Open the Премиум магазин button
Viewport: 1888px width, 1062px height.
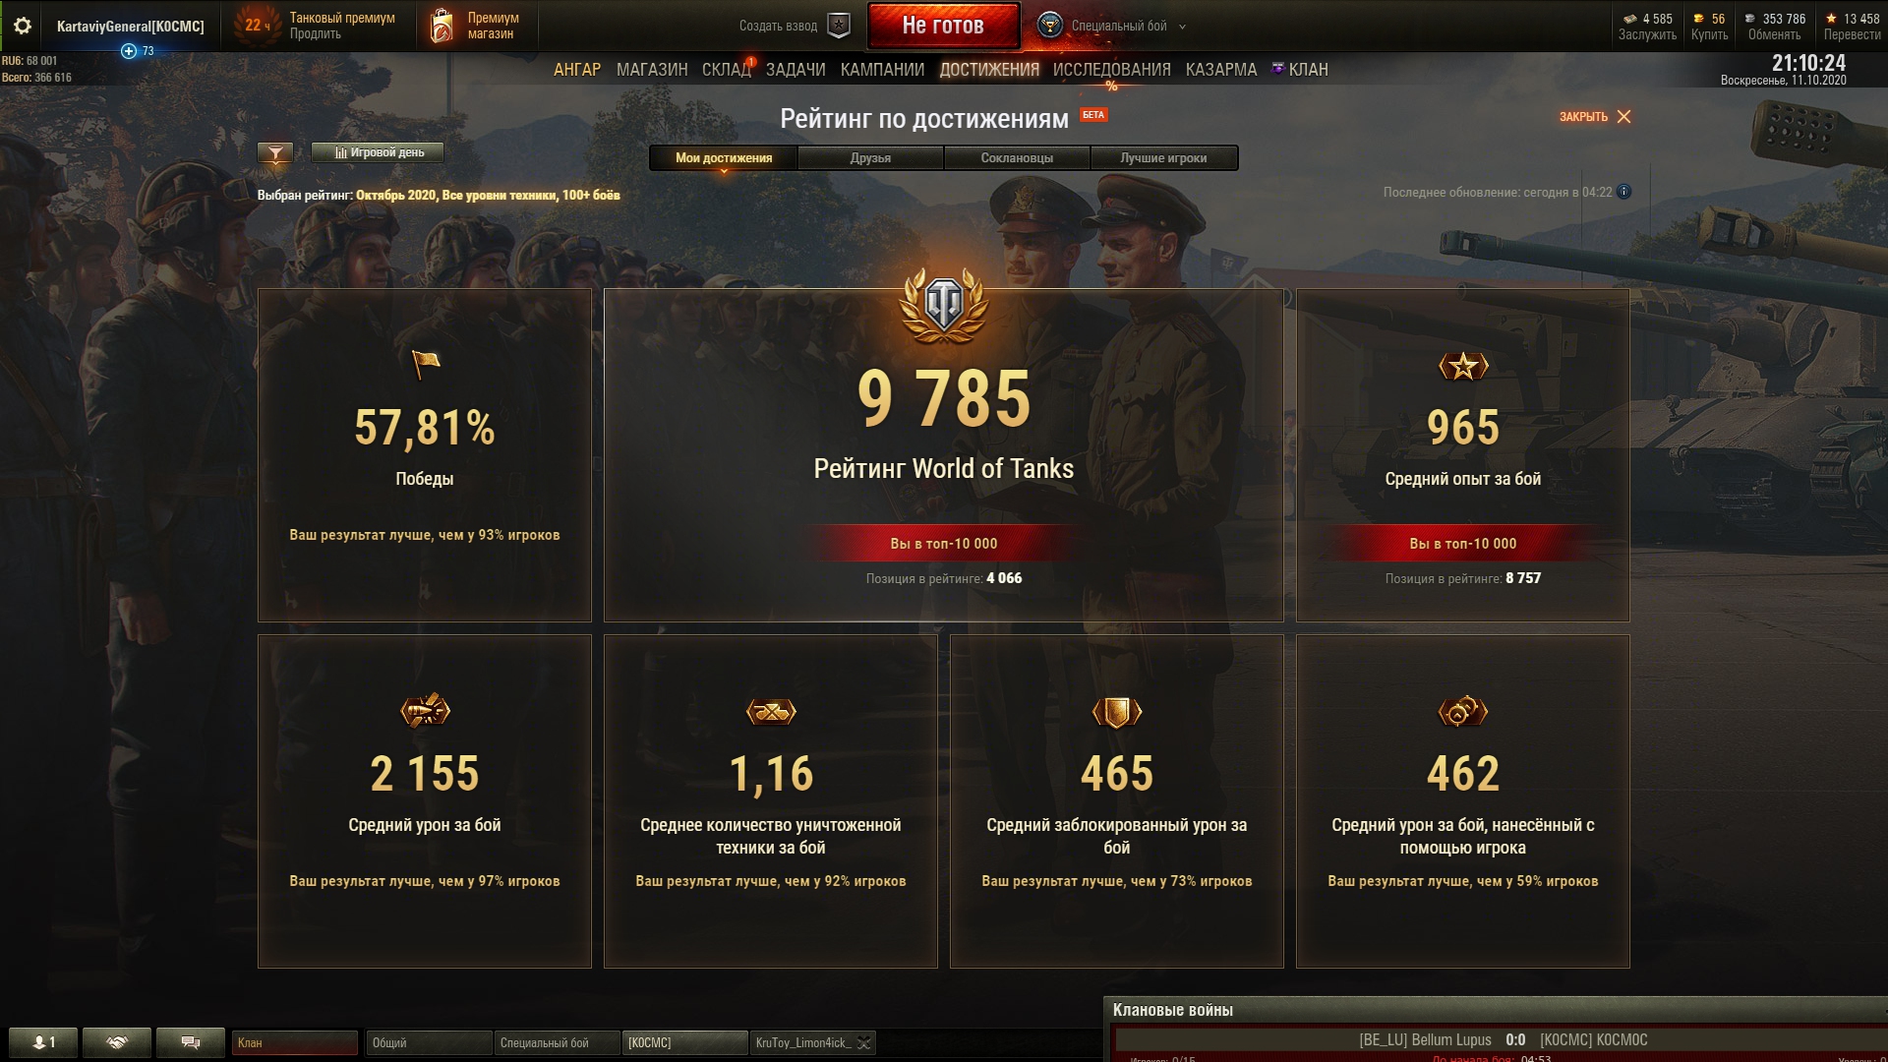click(x=476, y=26)
